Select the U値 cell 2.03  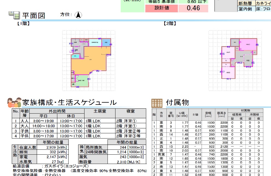(182, 151)
